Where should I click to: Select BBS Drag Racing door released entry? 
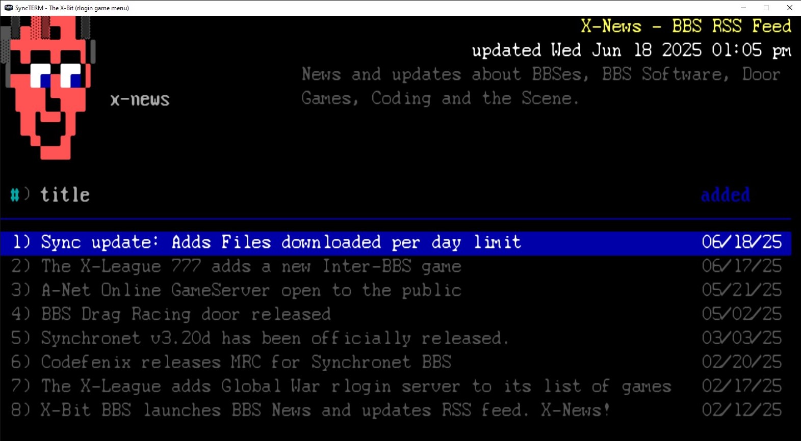coord(396,314)
